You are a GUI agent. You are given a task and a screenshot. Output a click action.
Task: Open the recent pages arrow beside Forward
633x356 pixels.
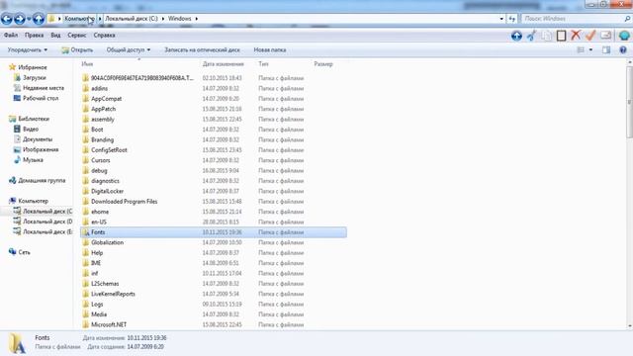tap(29, 19)
